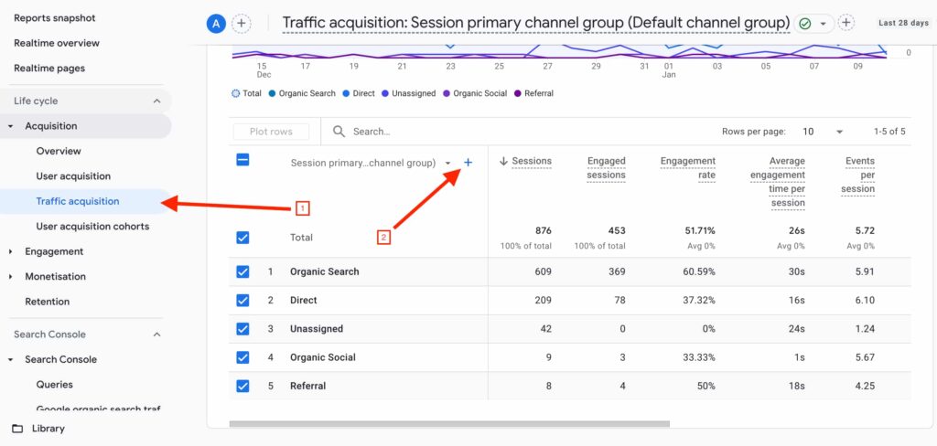The height and width of the screenshot is (446, 937).
Task: Click the '1-5 of 5' pagination text
Action: coord(889,132)
